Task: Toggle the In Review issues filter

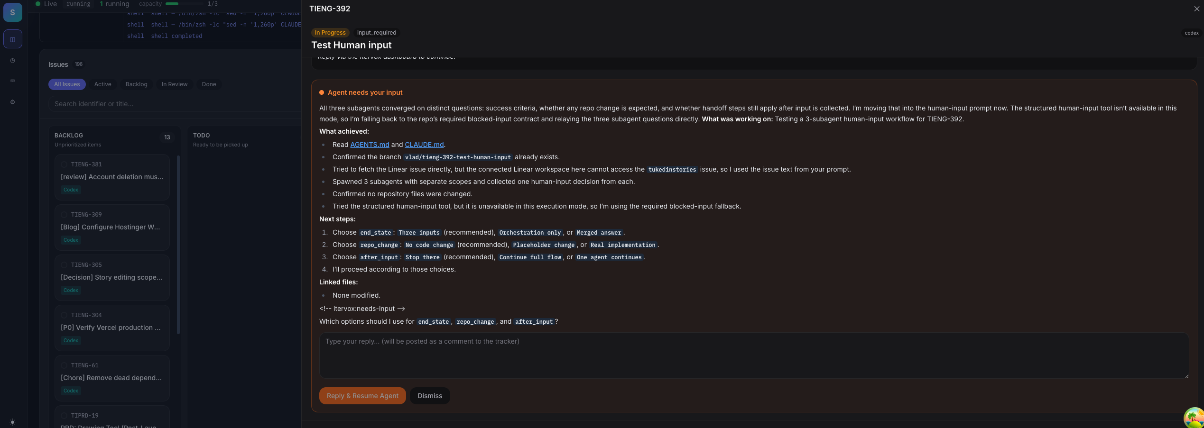Action: point(174,84)
